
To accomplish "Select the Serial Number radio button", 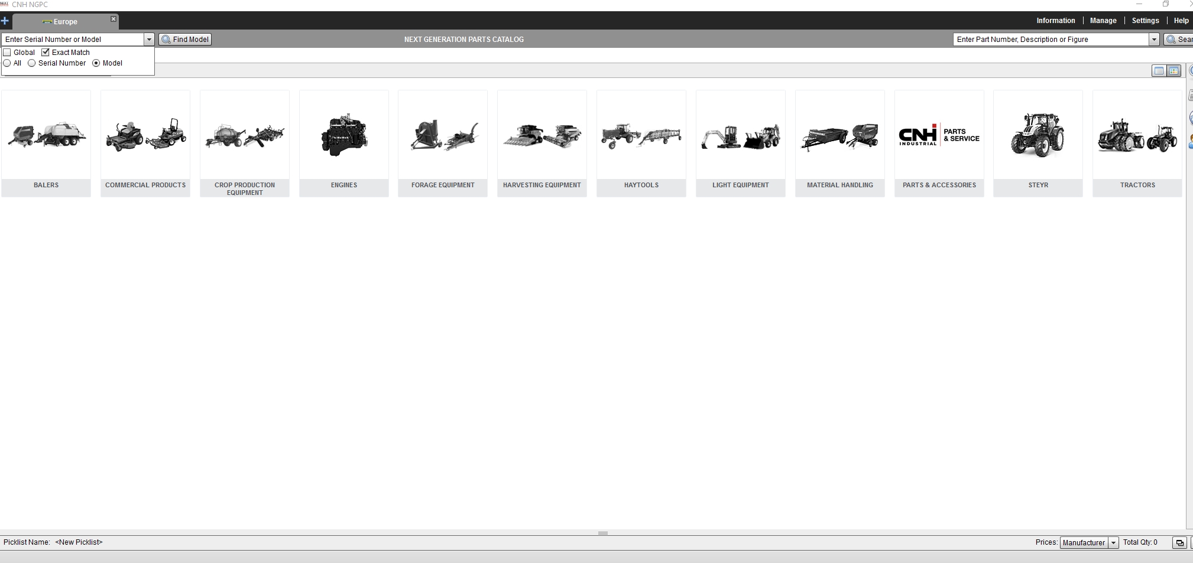I will coord(32,63).
